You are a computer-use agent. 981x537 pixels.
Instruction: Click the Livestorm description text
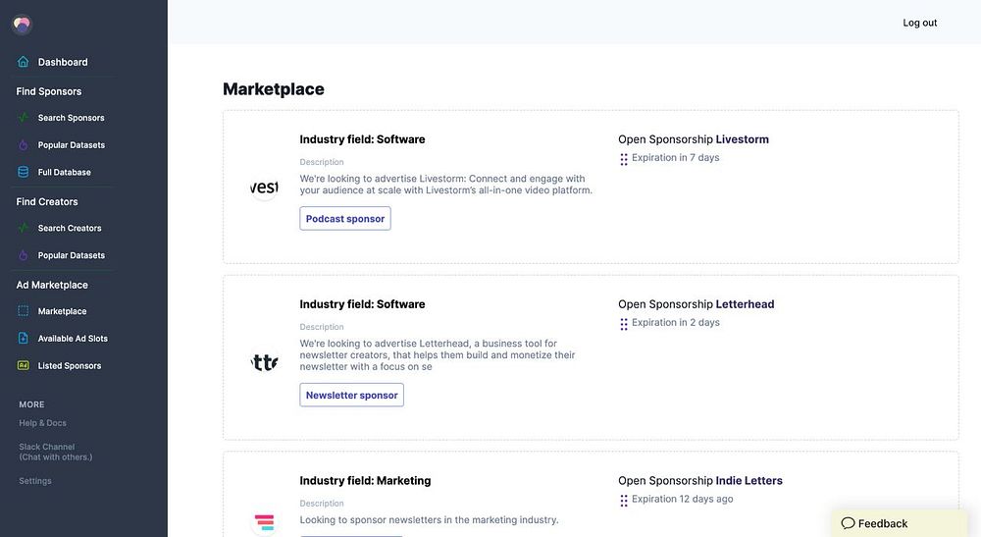[445, 184]
